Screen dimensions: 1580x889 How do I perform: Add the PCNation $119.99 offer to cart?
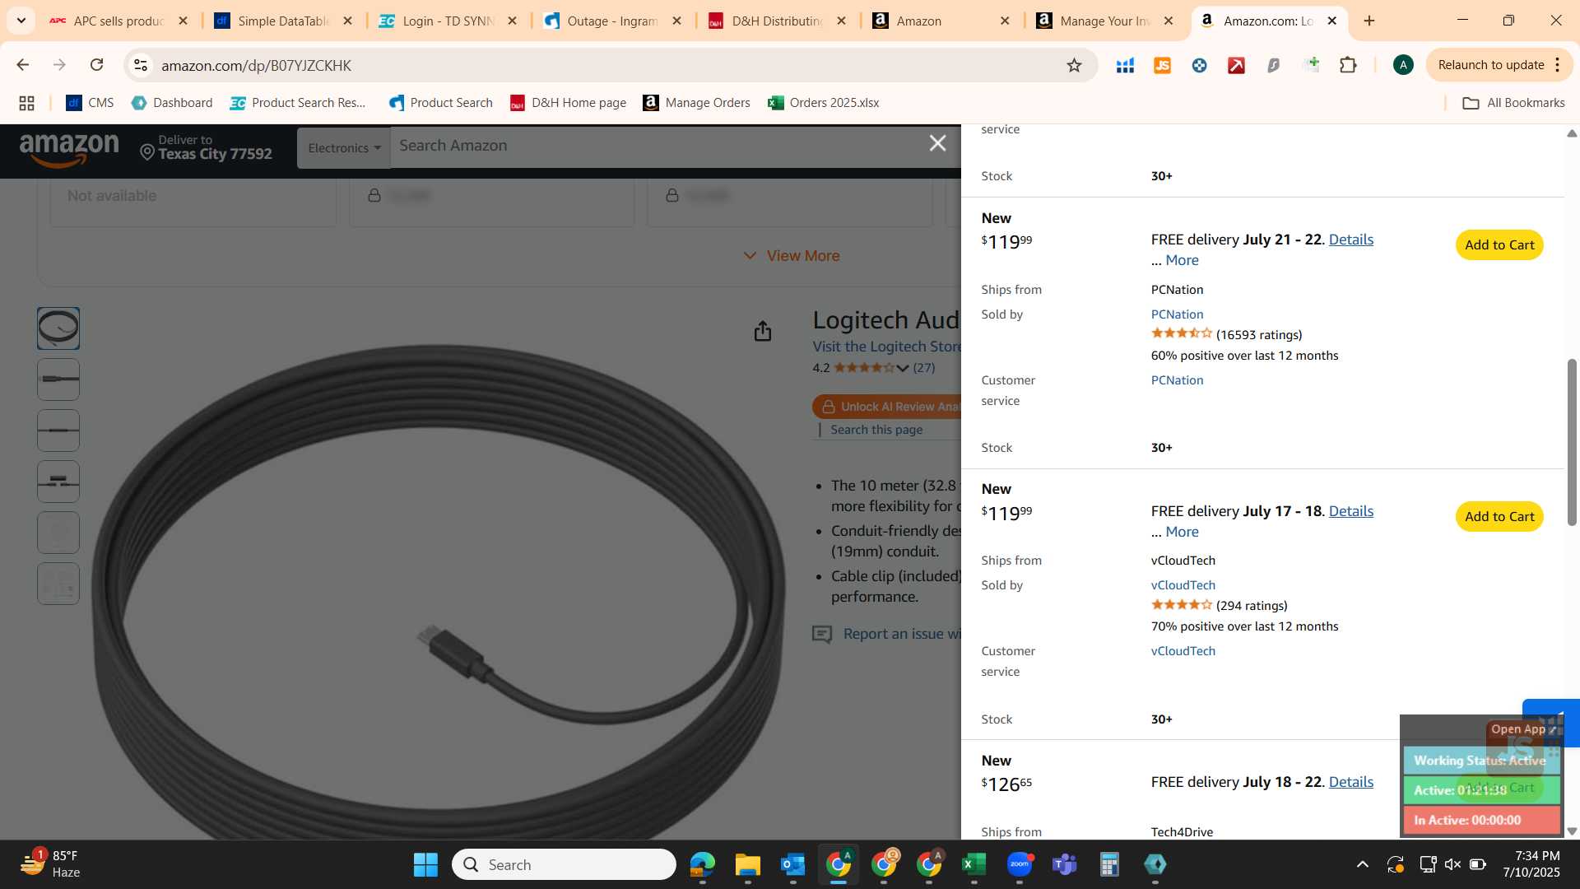click(x=1499, y=245)
